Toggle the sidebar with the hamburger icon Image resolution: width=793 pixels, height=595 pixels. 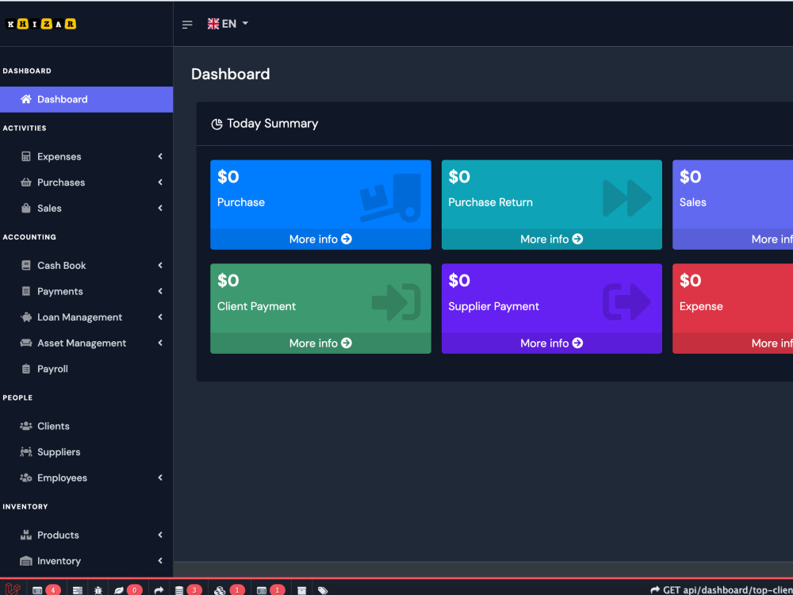[x=187, y=25]
